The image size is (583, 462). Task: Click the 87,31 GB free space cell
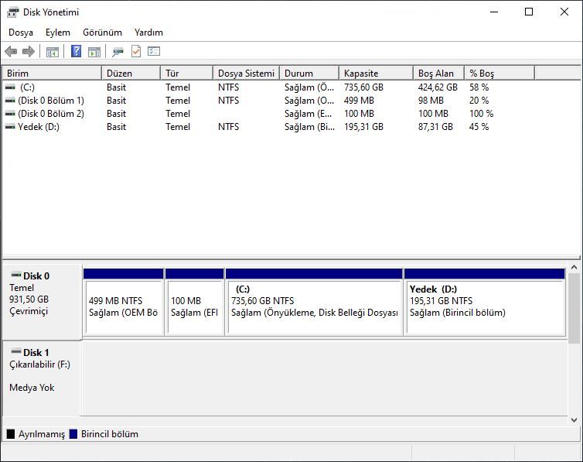435,127
